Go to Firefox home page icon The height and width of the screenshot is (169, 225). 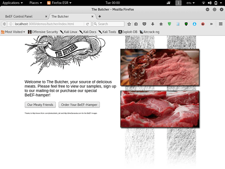161,24
